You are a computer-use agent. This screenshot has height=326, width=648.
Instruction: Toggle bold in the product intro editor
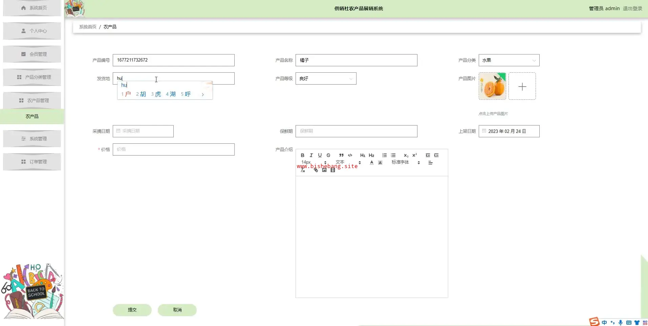coord(302,155)
